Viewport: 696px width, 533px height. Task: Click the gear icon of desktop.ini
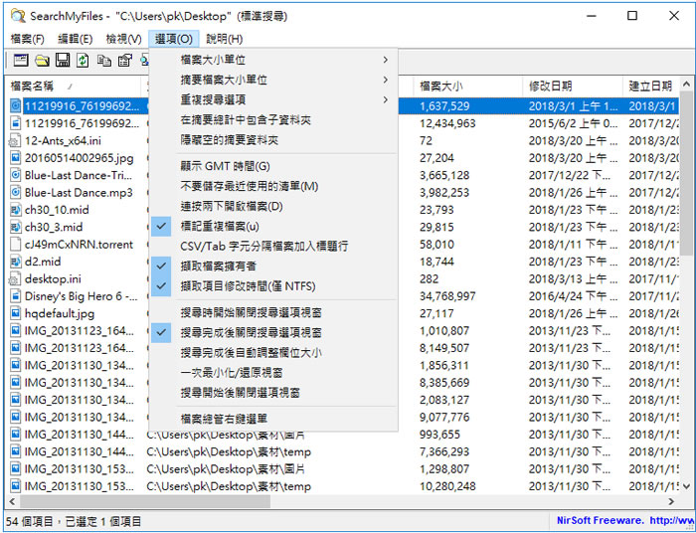coord(15,279)
